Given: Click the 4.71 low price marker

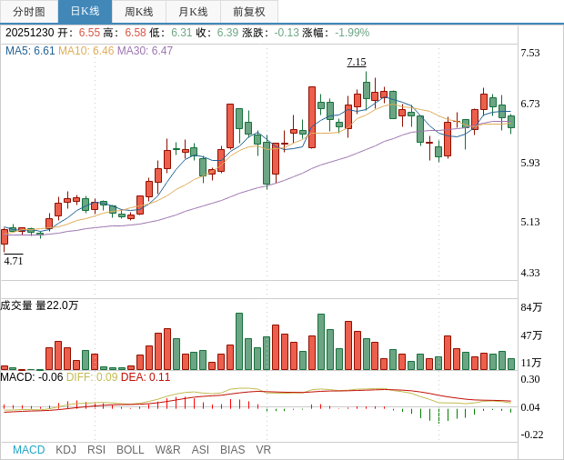Looking at the screenshot, I should [x=14, y=261].
